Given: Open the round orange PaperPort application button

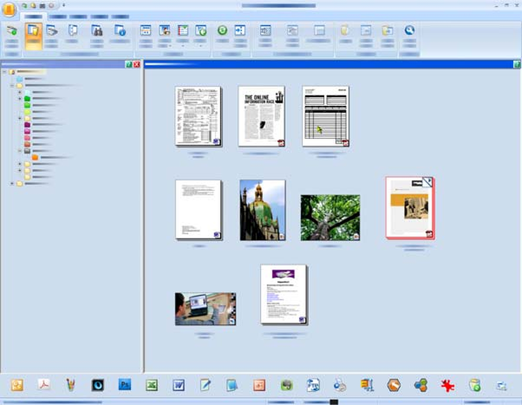Looking at the screenshot, I should point(9,9).
